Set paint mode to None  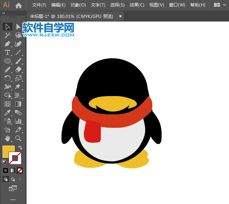click(20, 170)
